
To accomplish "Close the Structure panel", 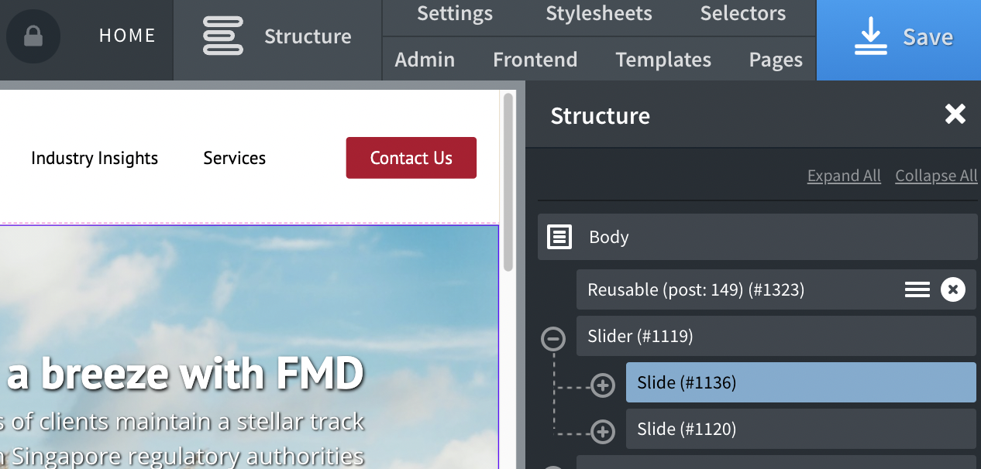I will click(x=955, y=115).
